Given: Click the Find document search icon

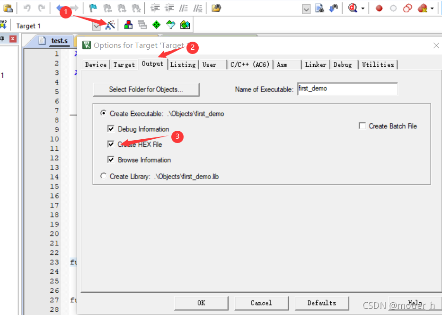Looking at the screenshot, I should click(x=319, y=8).
